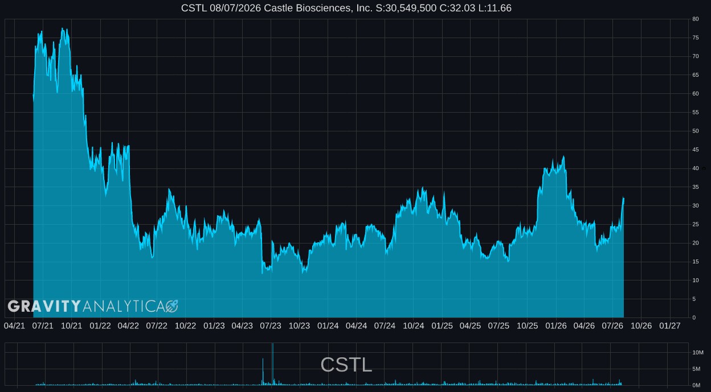Click the 04/22 date axis label
This screenshot has height=392, width=711.
click(128, 326)
